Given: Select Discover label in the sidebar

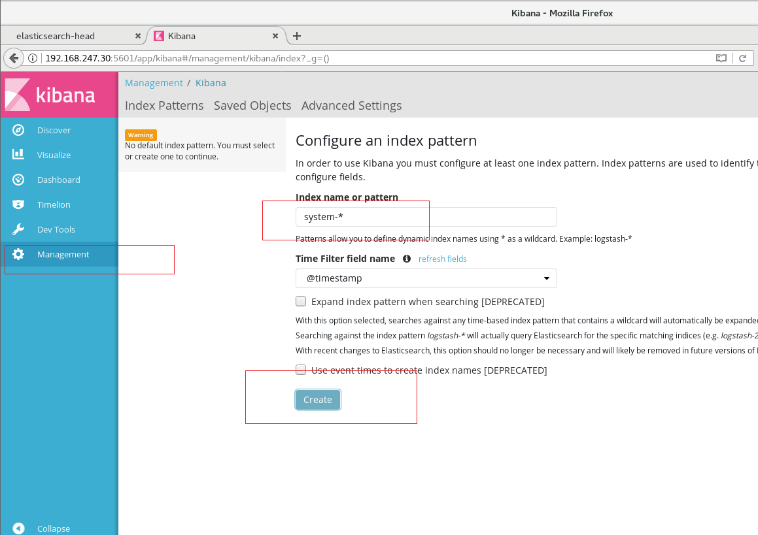Looking at the screenshot, I should pyautogui.click(x=54, y=131).
